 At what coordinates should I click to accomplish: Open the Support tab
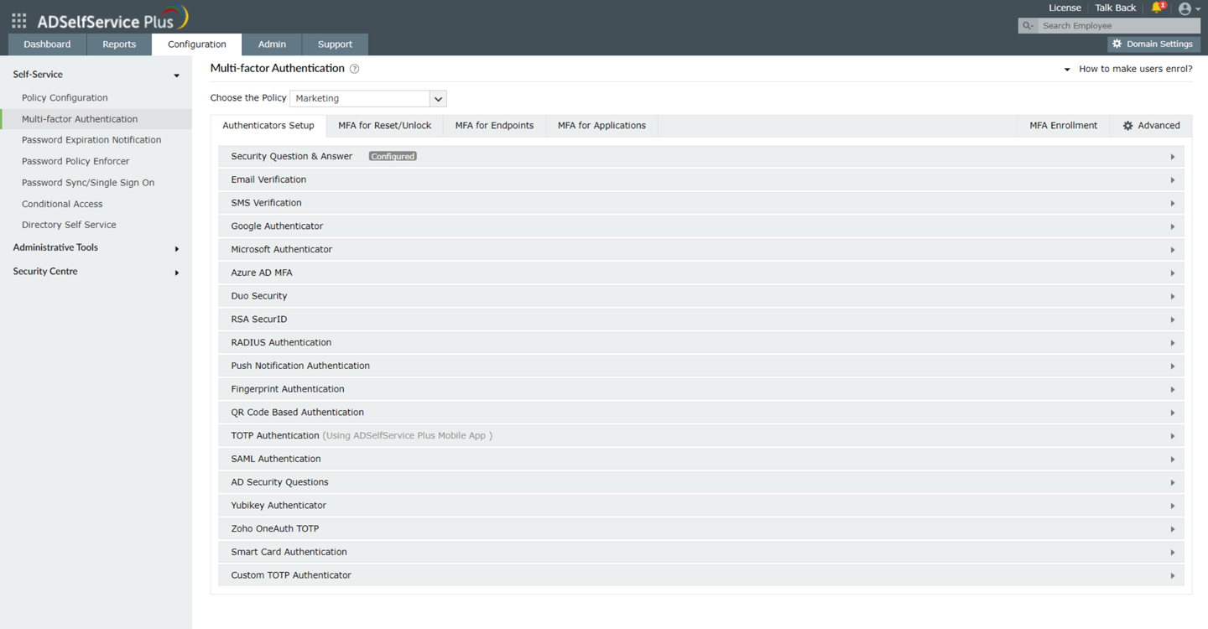pyautogui.click(x=335, y=44)
